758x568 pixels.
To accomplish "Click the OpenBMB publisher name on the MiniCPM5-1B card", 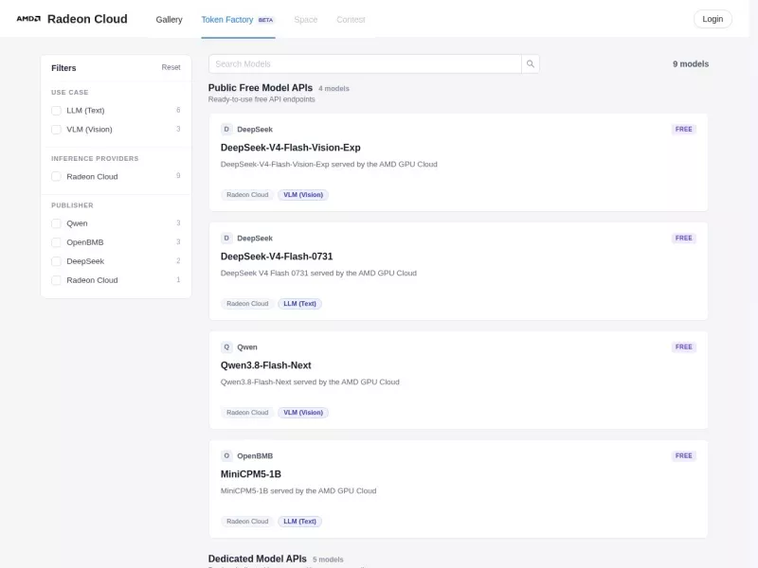I will tap(255, 456).
